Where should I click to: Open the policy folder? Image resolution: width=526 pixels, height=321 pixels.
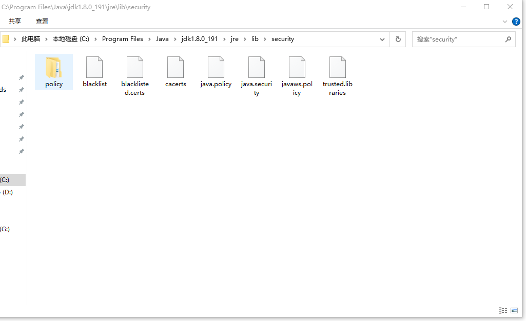point(53,72)
